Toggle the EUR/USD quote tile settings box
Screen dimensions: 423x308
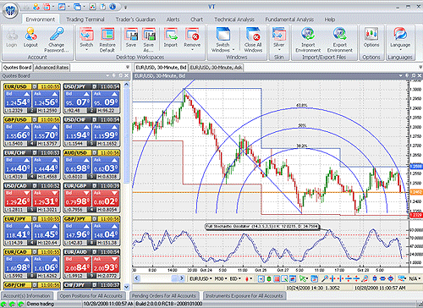pyautogui.click(x=34, y=86)
